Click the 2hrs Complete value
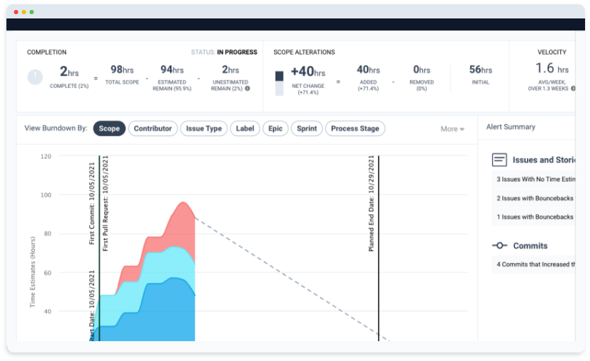Screen dimensions: 590x361 (x=69, y=71)
